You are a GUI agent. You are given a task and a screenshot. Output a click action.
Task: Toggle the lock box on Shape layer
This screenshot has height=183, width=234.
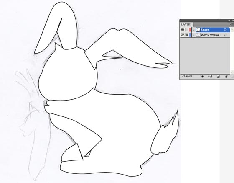coord(187,30)
